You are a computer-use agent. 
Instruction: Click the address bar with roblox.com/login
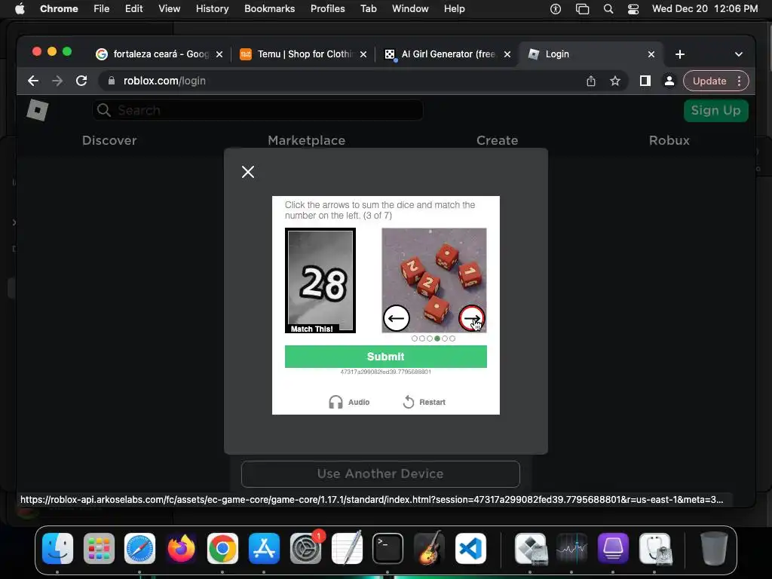click(345, 81)
